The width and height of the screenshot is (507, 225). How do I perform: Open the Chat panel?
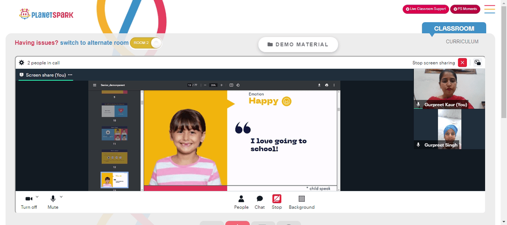point(260,202)
